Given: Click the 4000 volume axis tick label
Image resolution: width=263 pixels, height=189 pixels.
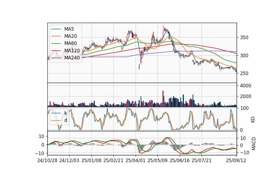Looking at the screenshot, I should (245, 86).
